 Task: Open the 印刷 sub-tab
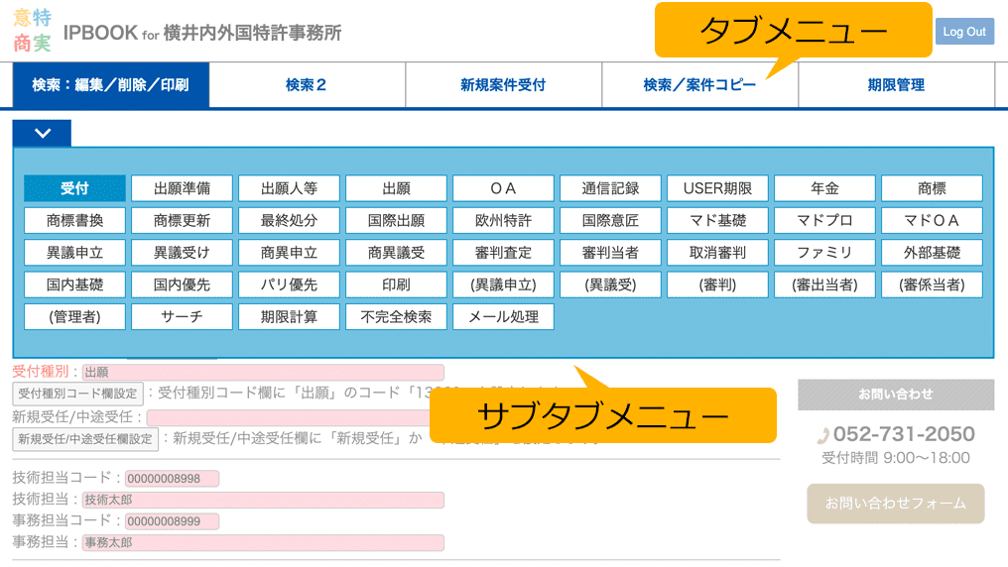(x=396, y=285)
